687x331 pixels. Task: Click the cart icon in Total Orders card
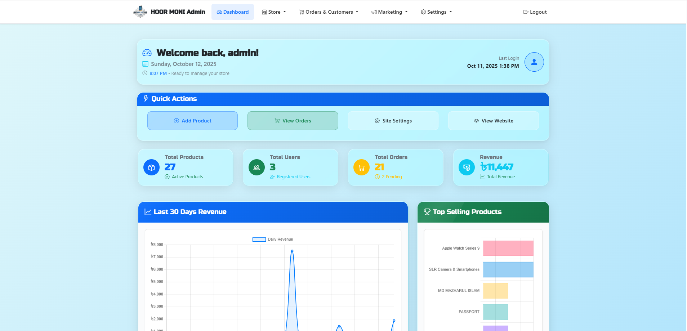click(361, 167)
